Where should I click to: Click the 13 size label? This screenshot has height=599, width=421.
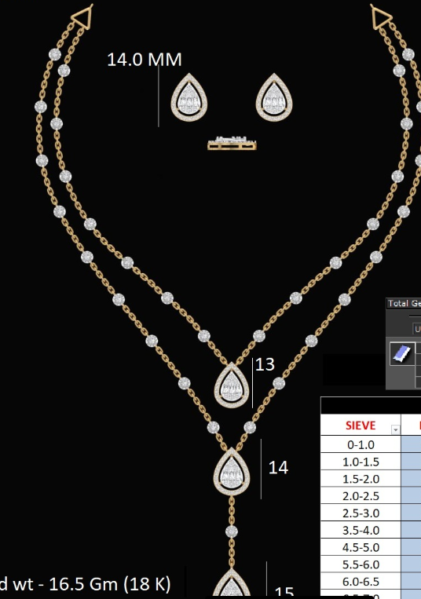click(x=265, y=364)
